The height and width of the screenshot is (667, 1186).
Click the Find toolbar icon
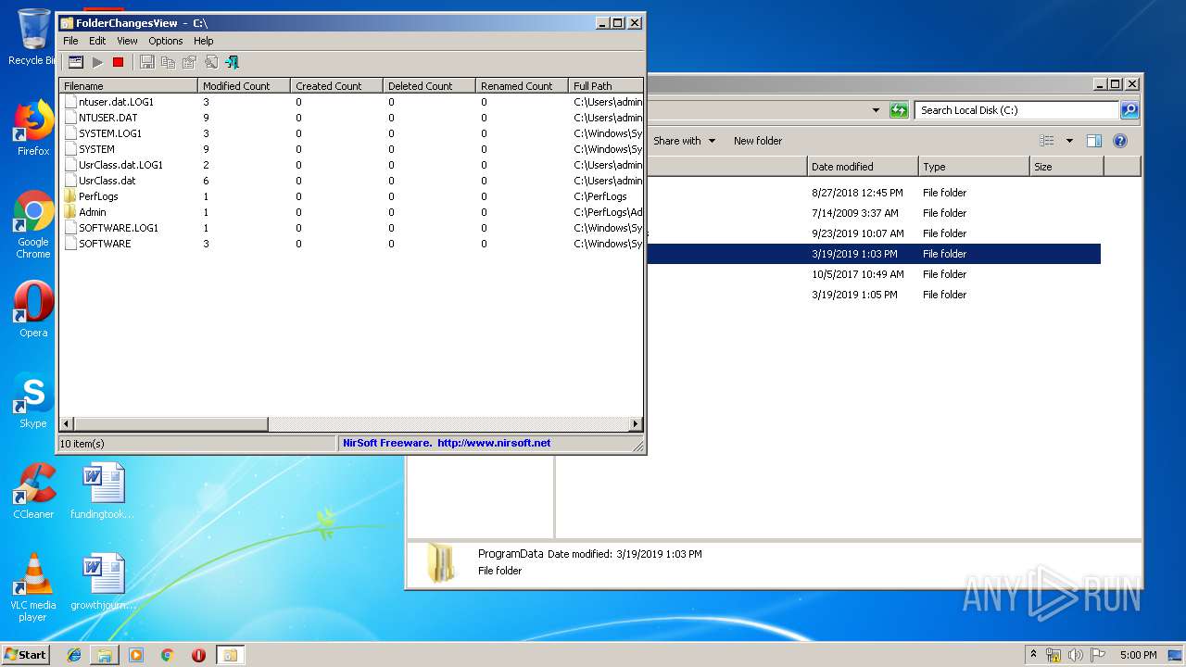coord(210,62)
